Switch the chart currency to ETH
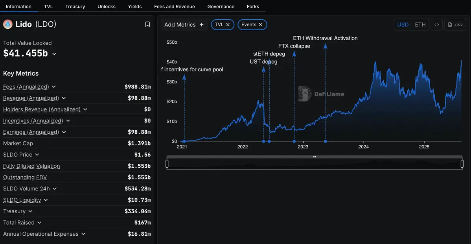The height and width of the screenshot is (244, 471). (420, 24)
